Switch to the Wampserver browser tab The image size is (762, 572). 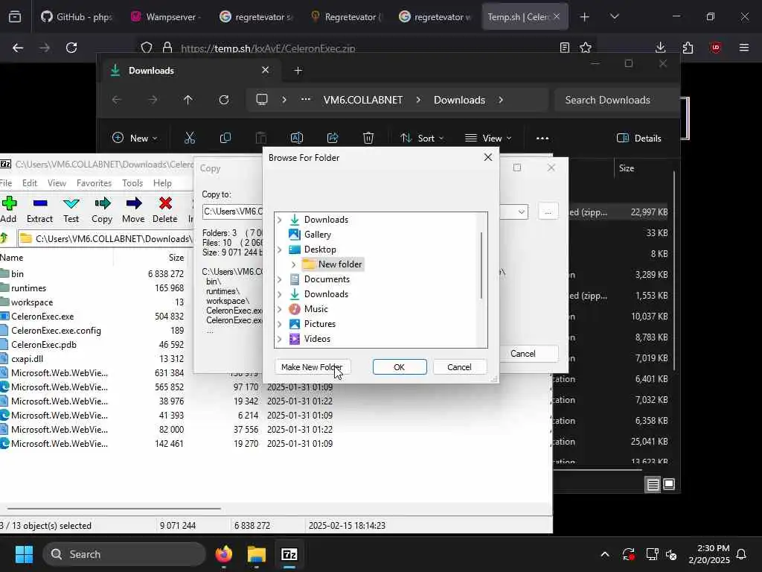pos(166,17)
